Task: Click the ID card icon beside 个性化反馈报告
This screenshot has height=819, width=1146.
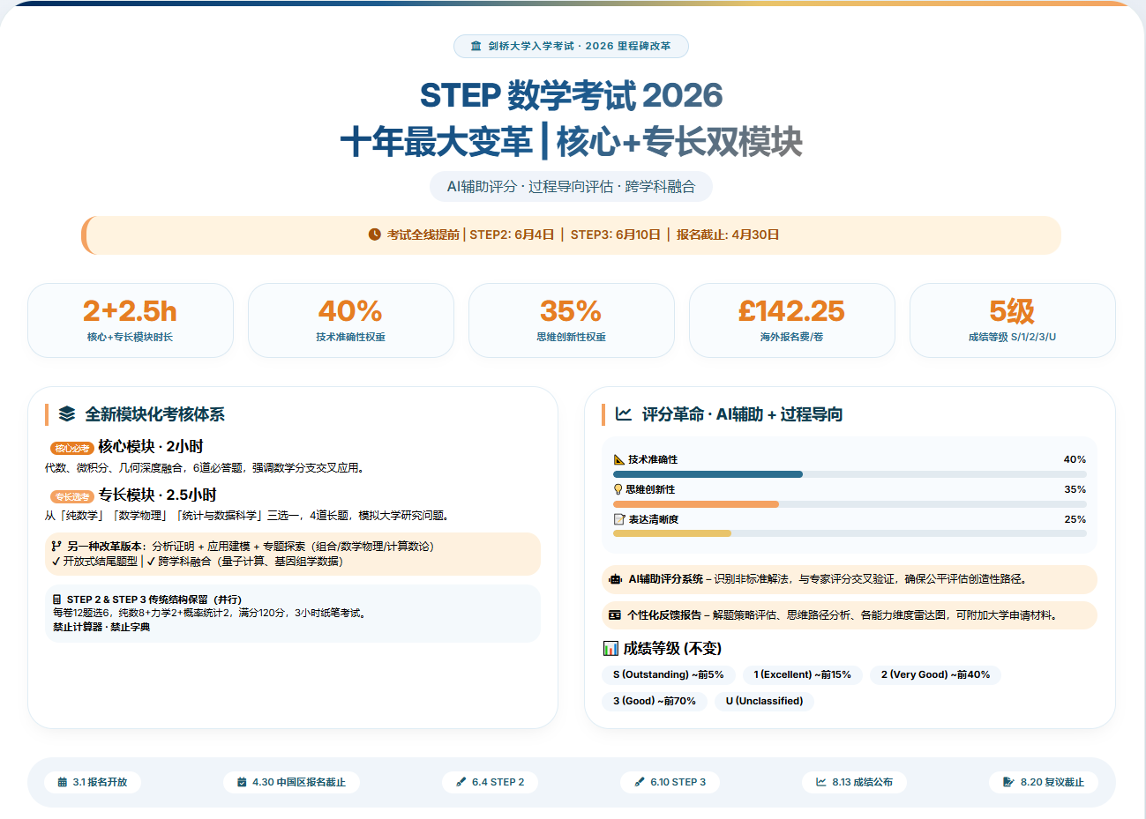Action: (x=615, y=615)
